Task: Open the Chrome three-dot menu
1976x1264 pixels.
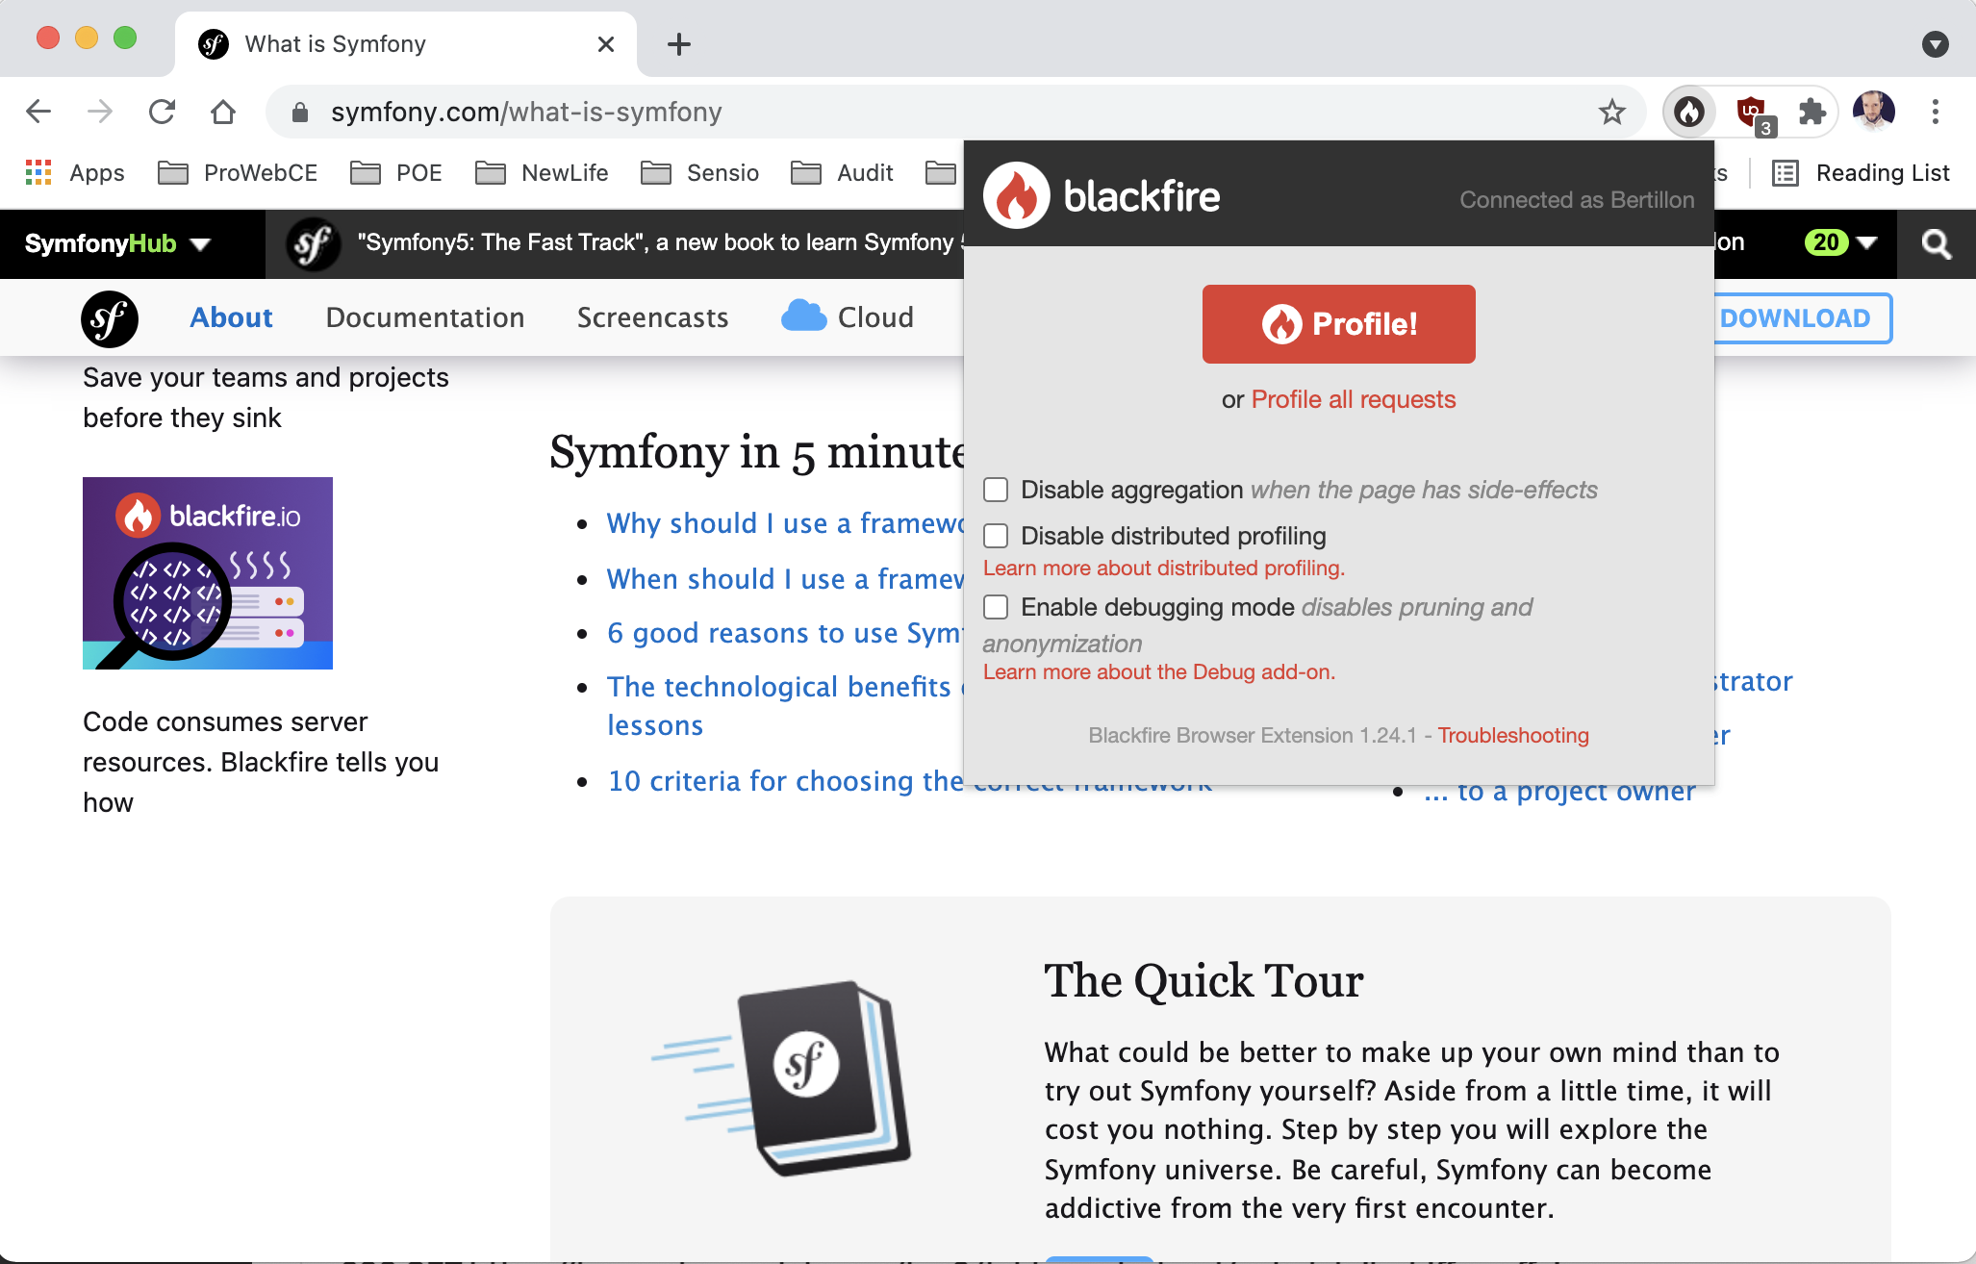Action: click(x=1936, y=113)
